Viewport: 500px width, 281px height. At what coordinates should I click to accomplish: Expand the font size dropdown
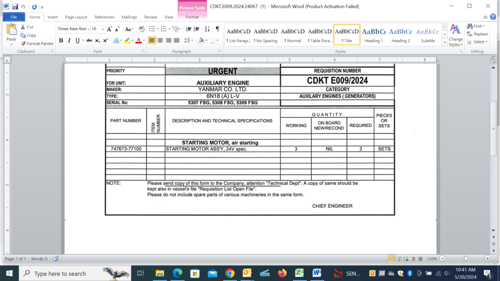pos(102,29)
